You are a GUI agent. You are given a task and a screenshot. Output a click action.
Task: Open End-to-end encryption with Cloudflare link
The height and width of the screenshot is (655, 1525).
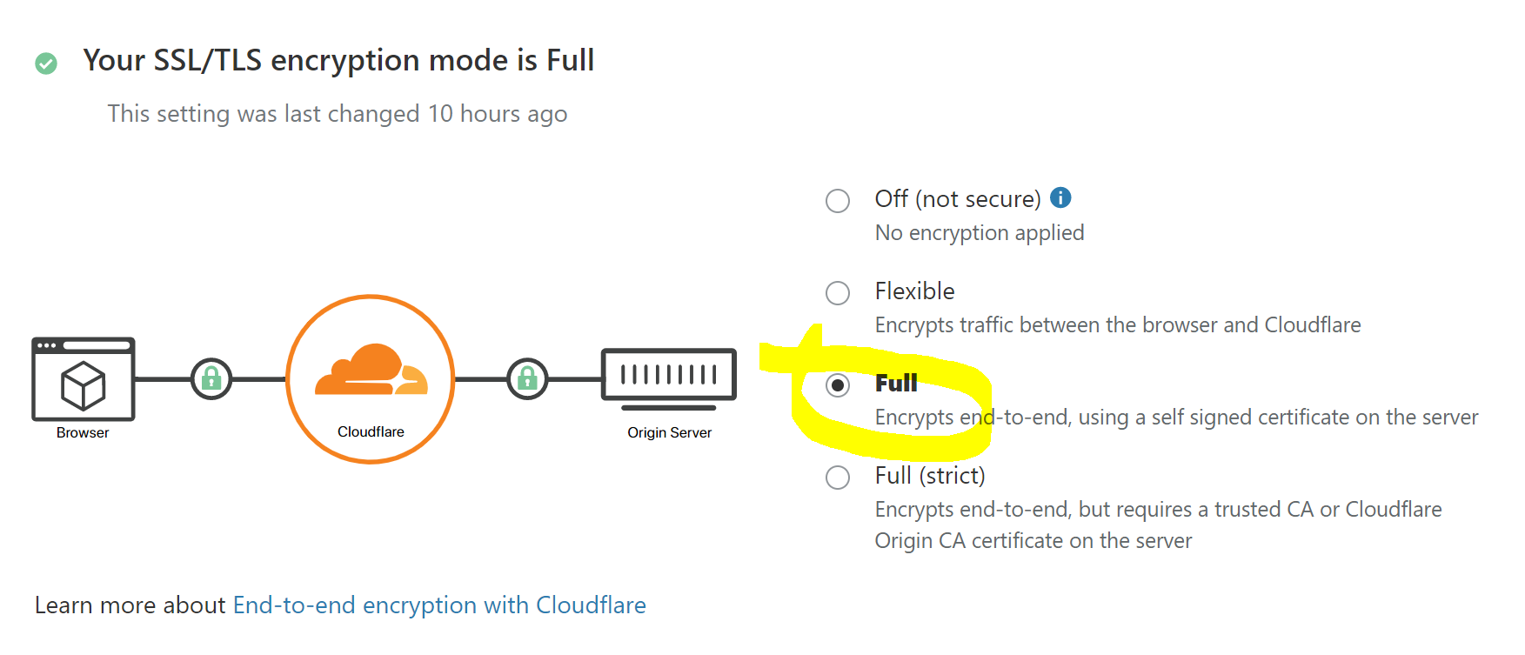coord(439,605)
